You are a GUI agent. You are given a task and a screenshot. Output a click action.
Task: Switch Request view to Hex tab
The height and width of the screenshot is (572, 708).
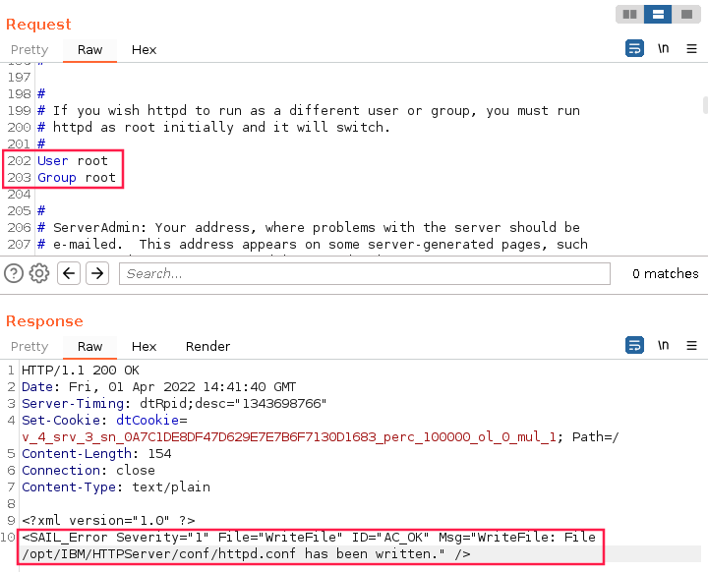click(144, 49)
